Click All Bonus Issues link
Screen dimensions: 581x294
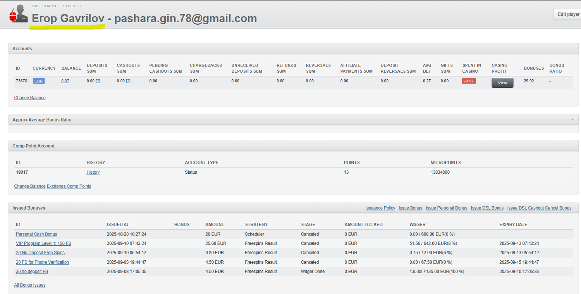coord(30,285)
